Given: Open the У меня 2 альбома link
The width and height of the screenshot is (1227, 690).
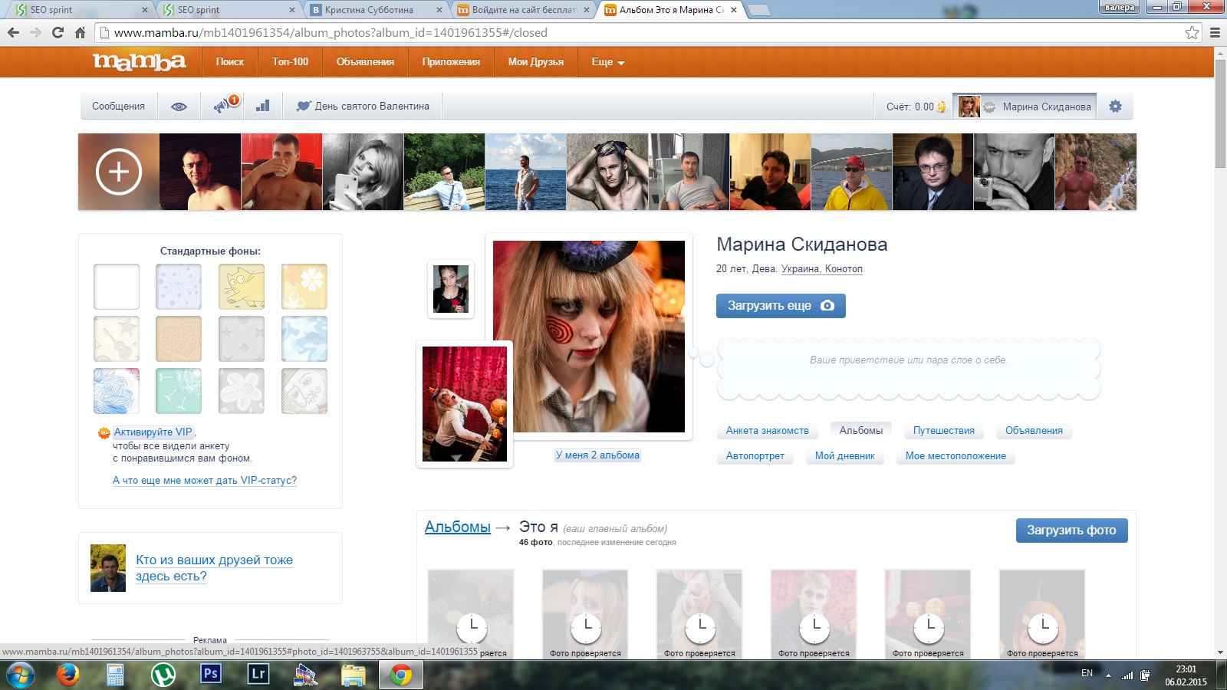Looking at the screenshot, I should 597,455.
